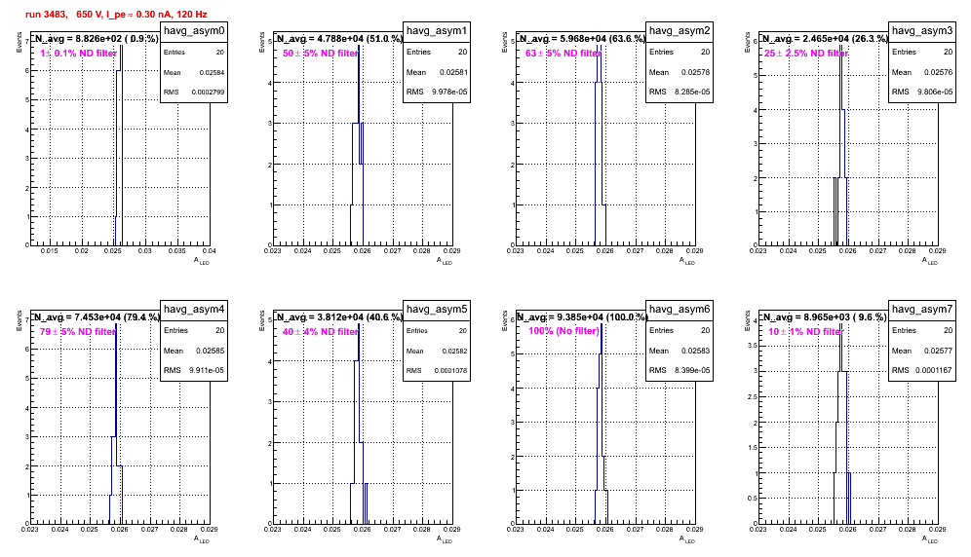Click the N_avg = 5.968e+04 label
Viewport: 971px width, 557px height.
point(582,38)
